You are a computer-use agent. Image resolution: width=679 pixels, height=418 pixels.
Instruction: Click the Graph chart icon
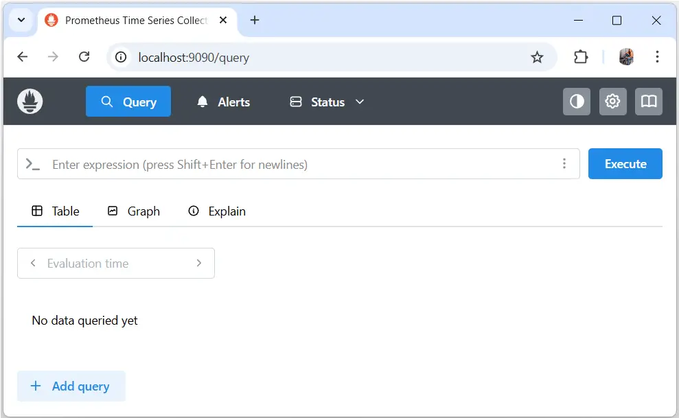[113, 211]
